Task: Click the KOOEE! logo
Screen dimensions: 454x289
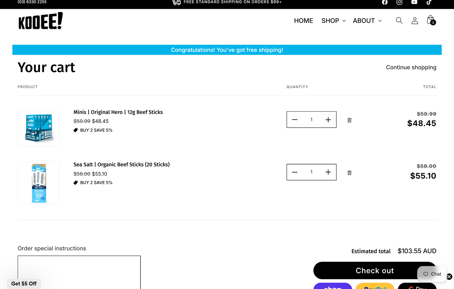Action: [x=41, y=21]
